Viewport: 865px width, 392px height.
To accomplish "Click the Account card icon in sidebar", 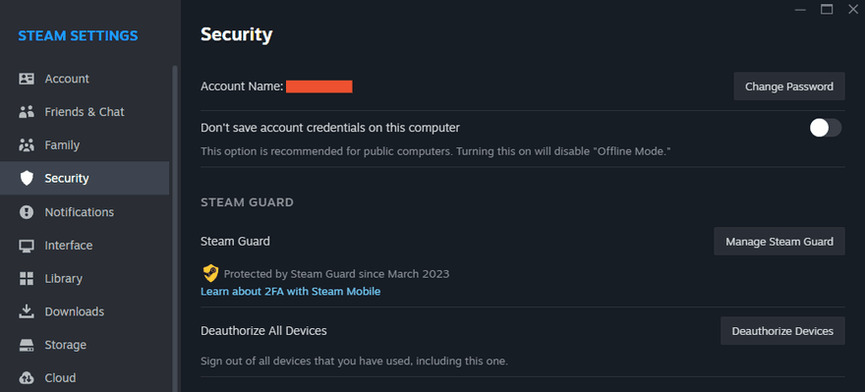I will [x=27, y=79].
